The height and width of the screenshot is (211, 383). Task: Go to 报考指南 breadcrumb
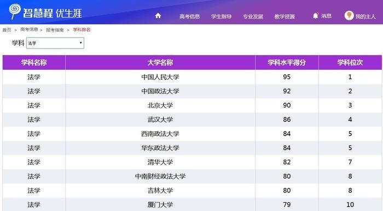[x=55, y=30]
